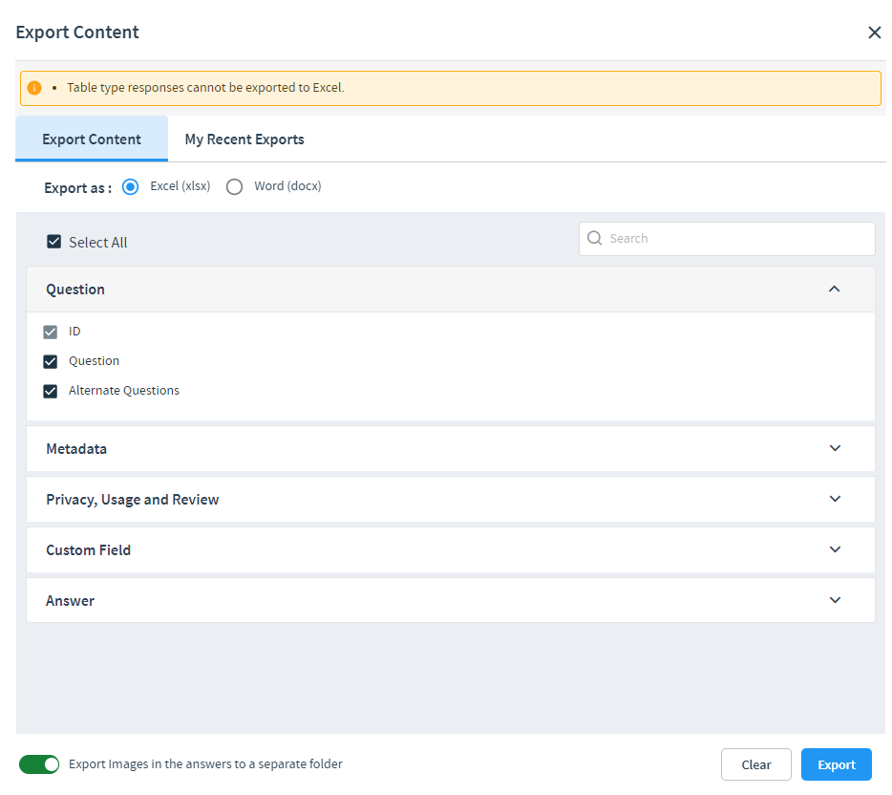Select Excel (xlsx) export format

130,186
